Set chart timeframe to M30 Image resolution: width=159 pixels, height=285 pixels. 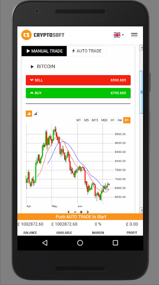point(104,120)
